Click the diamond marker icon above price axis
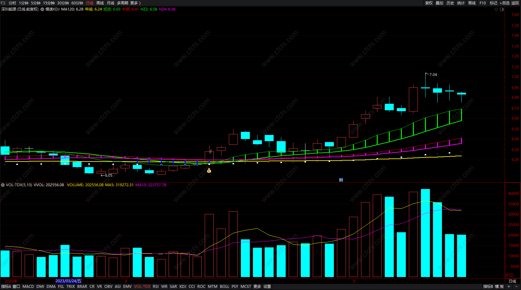This screenshot has height=290, width=521. tap(496, 9)
